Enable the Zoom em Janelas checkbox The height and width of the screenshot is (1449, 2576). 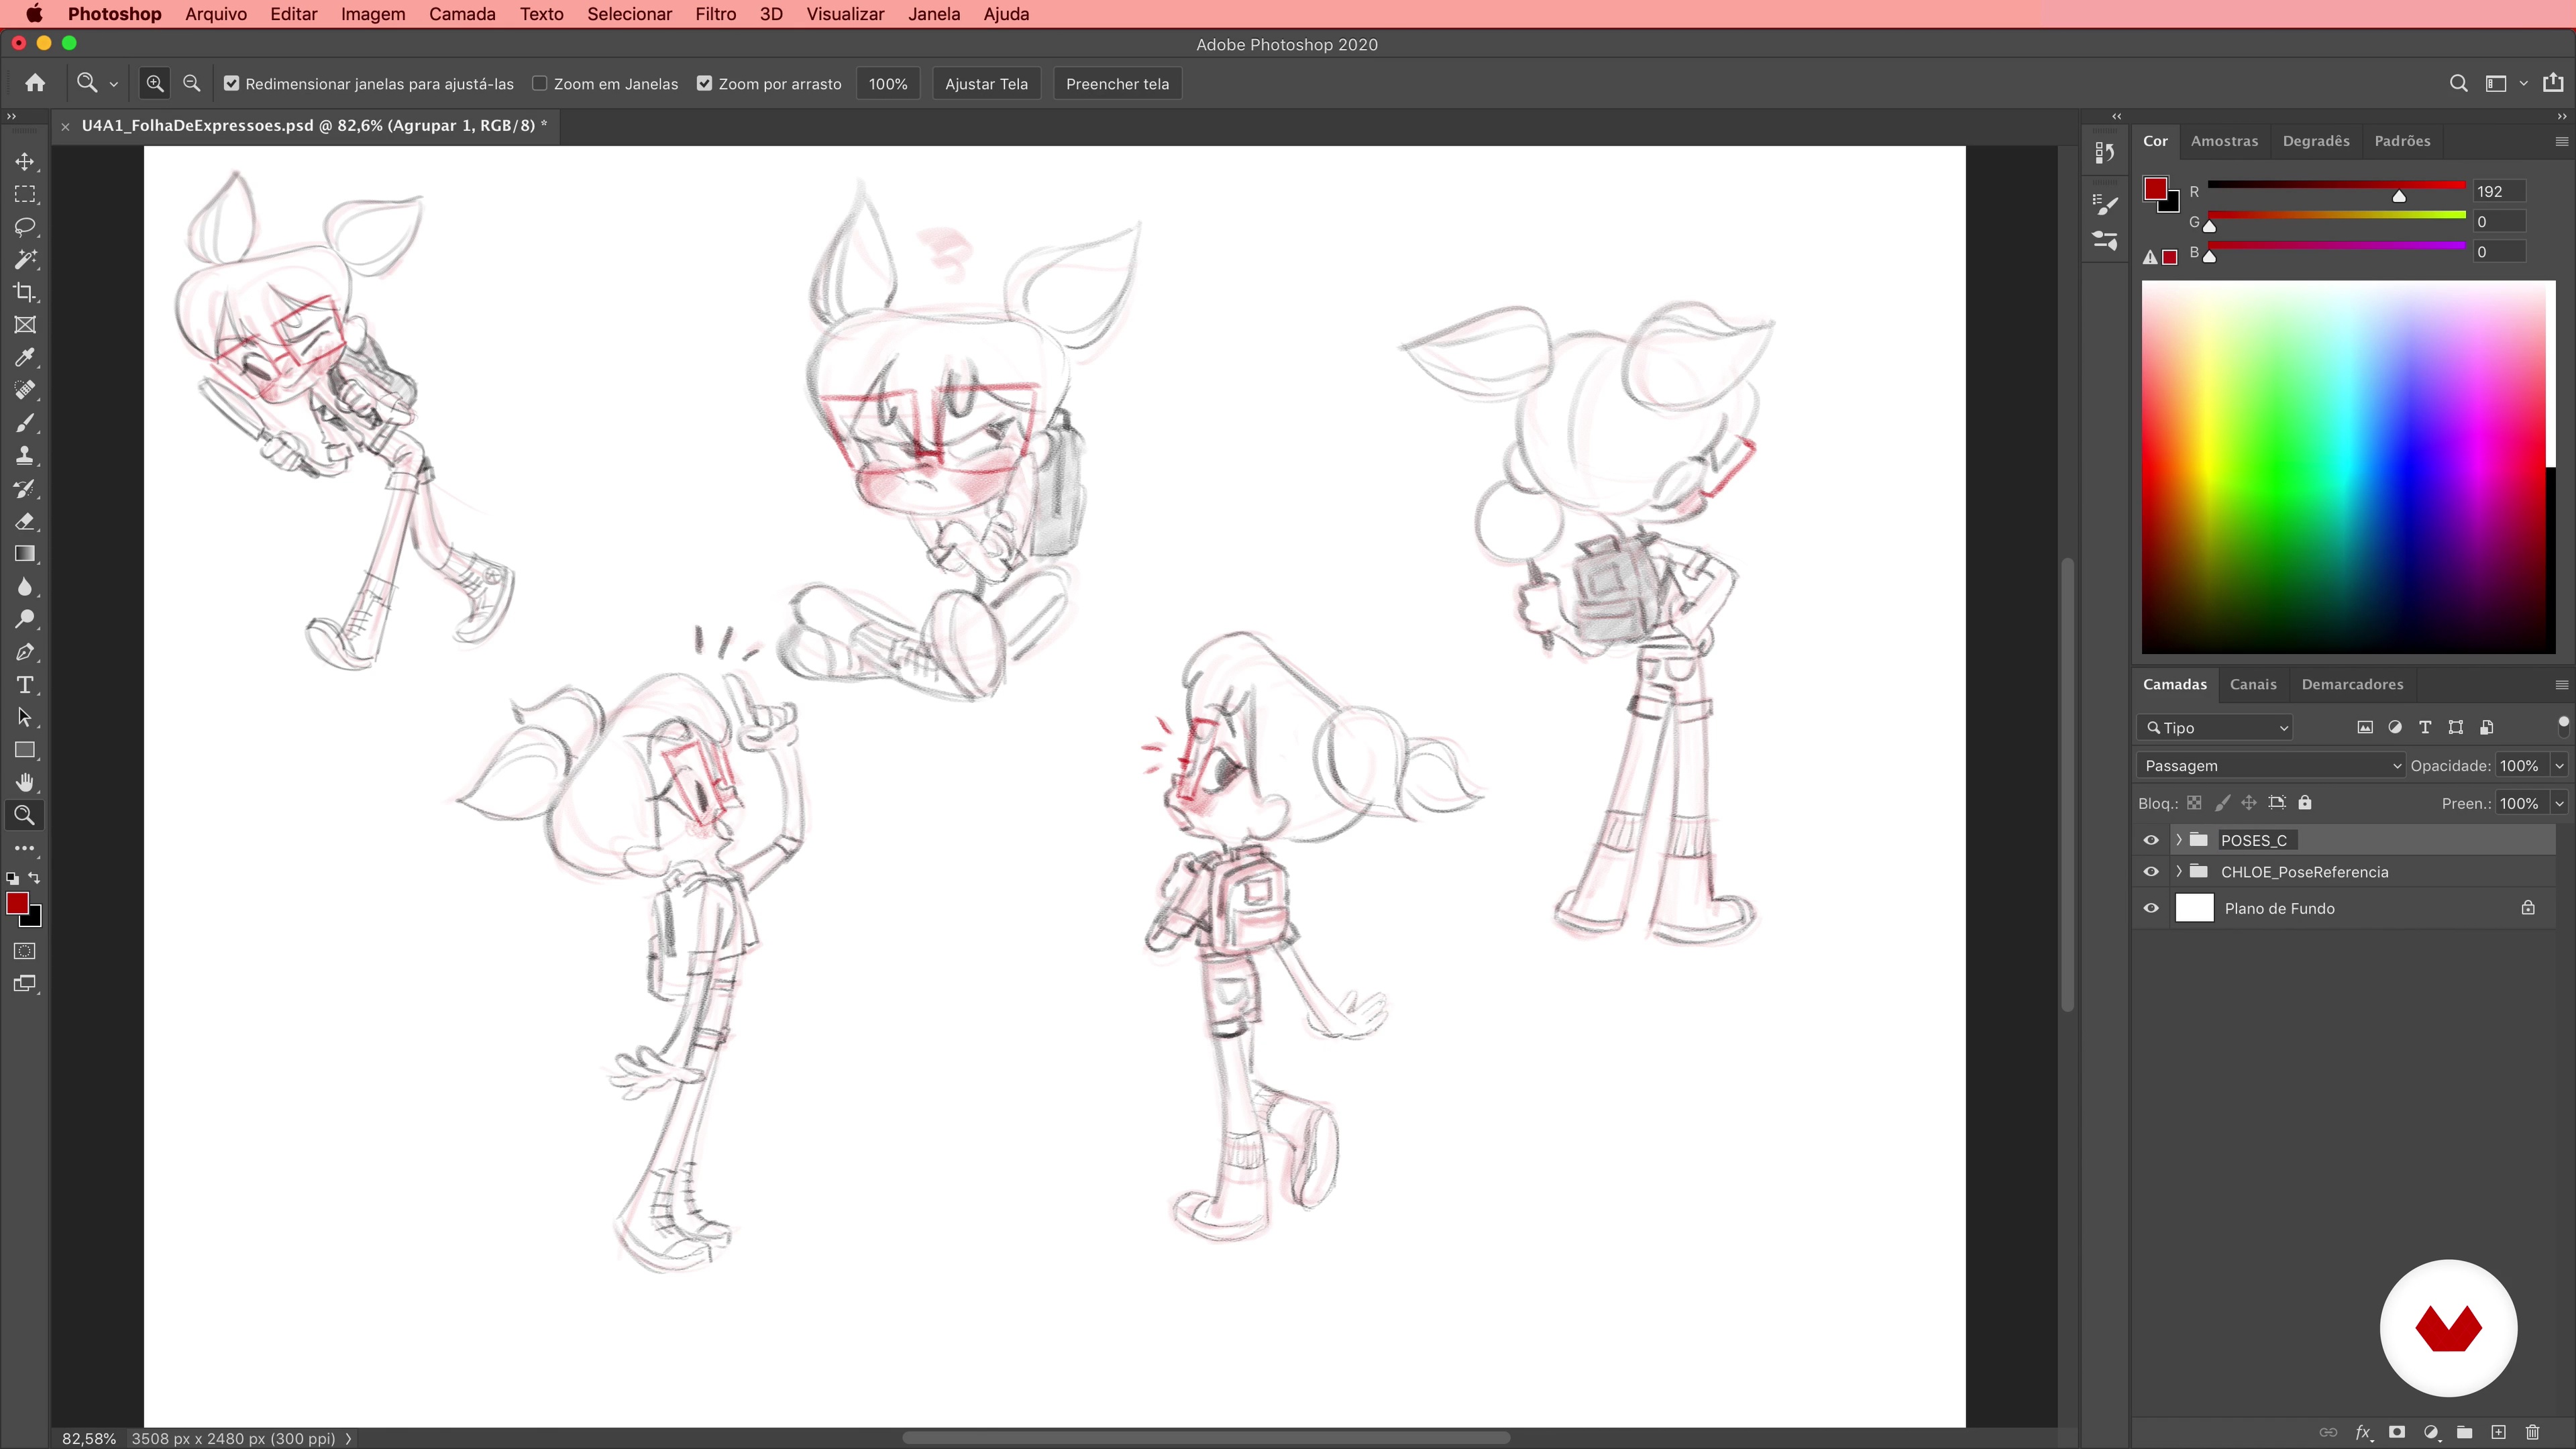[x=540, y=84]
